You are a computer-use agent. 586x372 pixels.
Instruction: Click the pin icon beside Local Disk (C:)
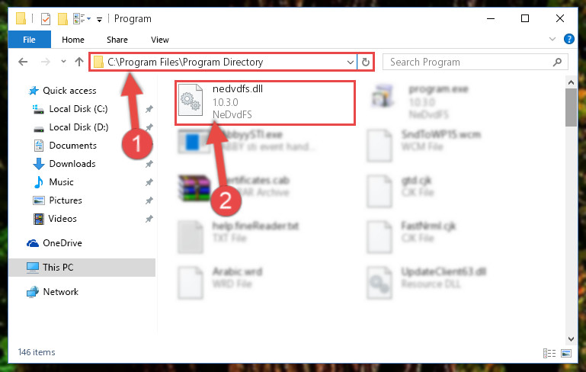pos(149,109)
